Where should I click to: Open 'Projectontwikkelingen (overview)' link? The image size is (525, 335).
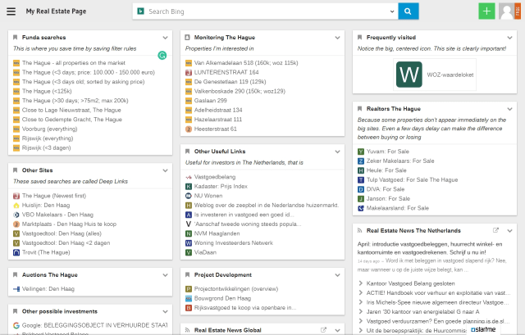(x=236, y=289)
